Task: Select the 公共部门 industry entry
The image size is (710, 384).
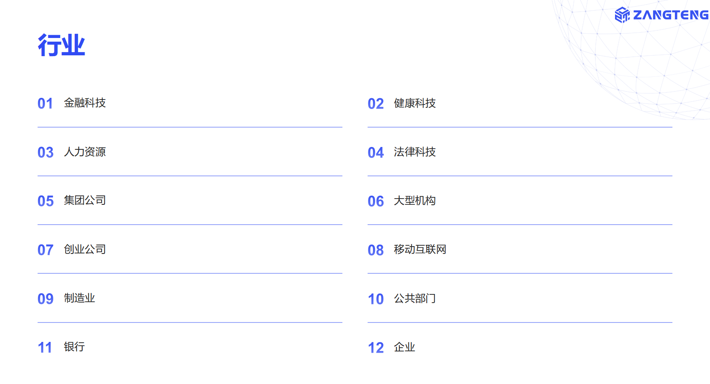Action: 415,298
